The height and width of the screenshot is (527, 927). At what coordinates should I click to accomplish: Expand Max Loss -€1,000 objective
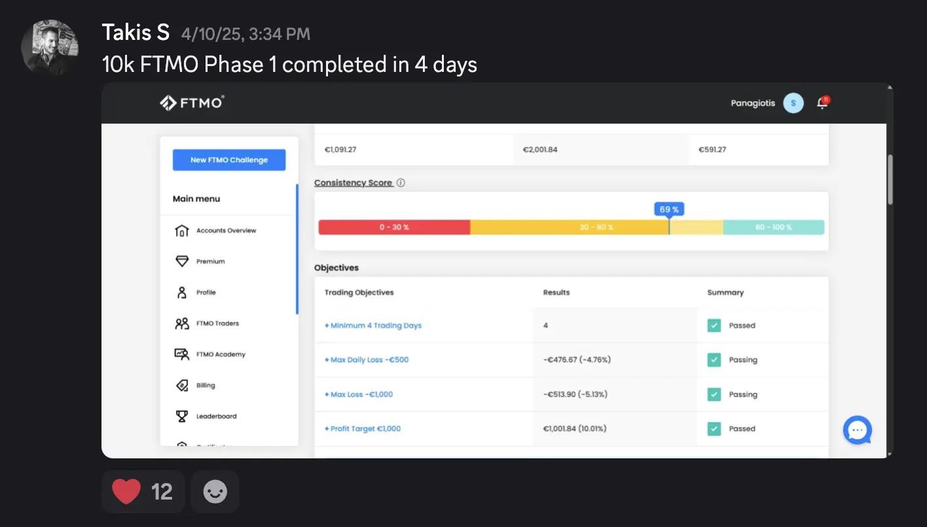point(359,394)
